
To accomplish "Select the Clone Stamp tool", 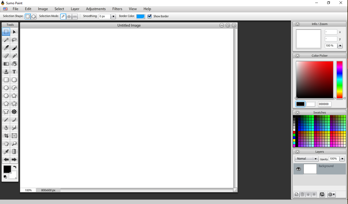I will pyautogui.click(x=6, y=72).
